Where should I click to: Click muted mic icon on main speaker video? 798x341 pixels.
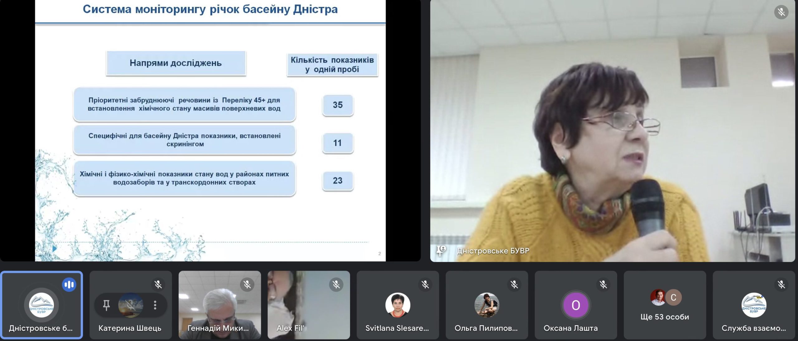781,12
